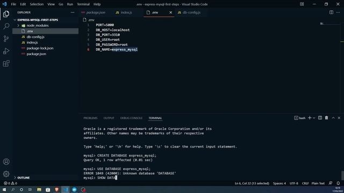Image resolution: width=344 pixels, height=193 pixels.
Task: Switch to the package.json editor tab
Action: 96,12
